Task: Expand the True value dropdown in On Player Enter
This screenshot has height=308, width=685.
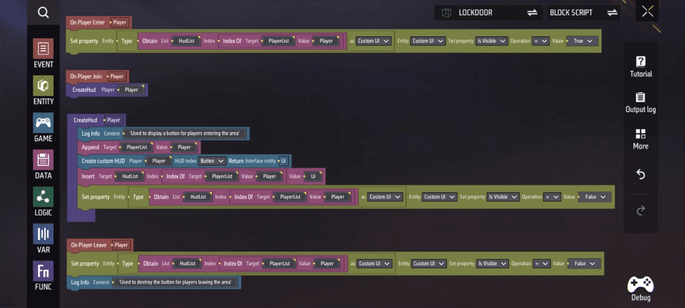Action: click(582, 41)
